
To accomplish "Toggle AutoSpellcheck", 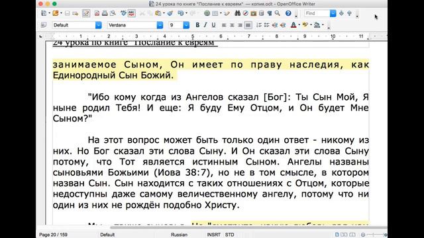I will (131, 13).
